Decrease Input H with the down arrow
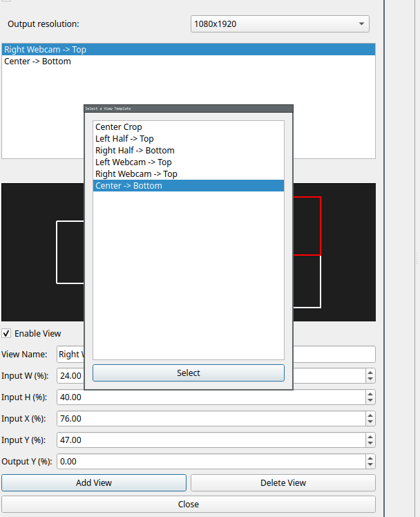 coord(370,401)
